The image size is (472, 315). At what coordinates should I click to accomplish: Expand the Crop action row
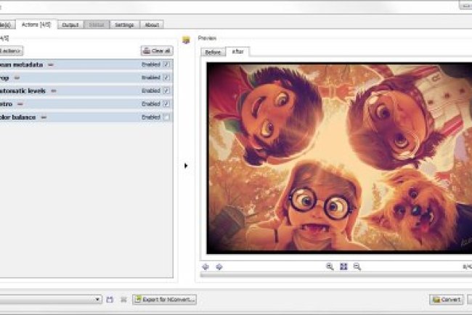[86, 78]
